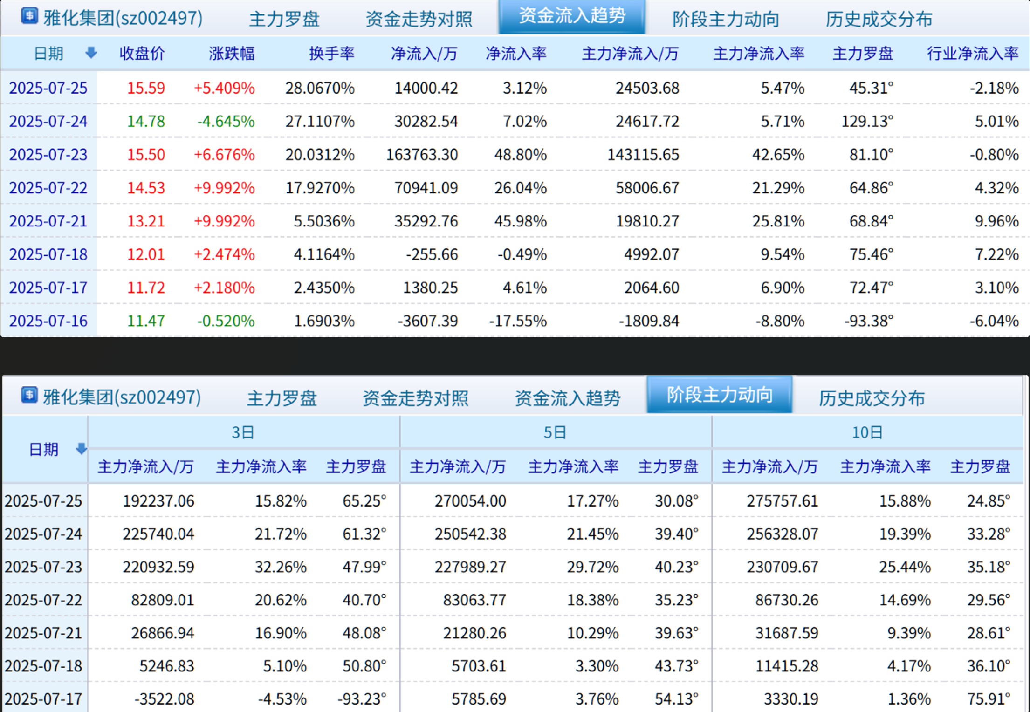Click date 2025-07-18 in lower table
Screen dimensions: 1030x712
[x=43, y=666]
